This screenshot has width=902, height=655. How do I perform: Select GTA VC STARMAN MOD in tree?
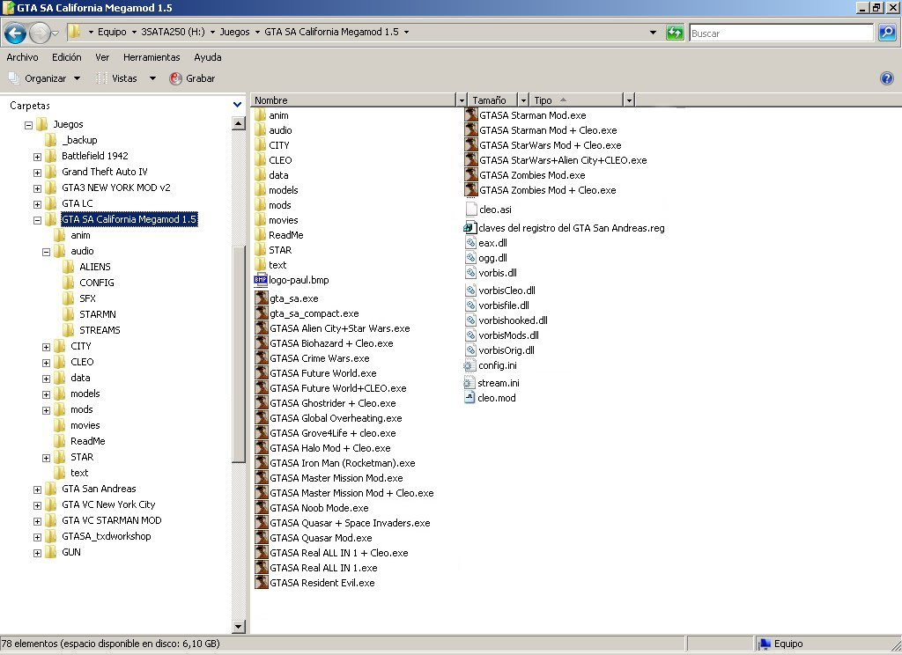pyautogui.click(x=111, y=520)
